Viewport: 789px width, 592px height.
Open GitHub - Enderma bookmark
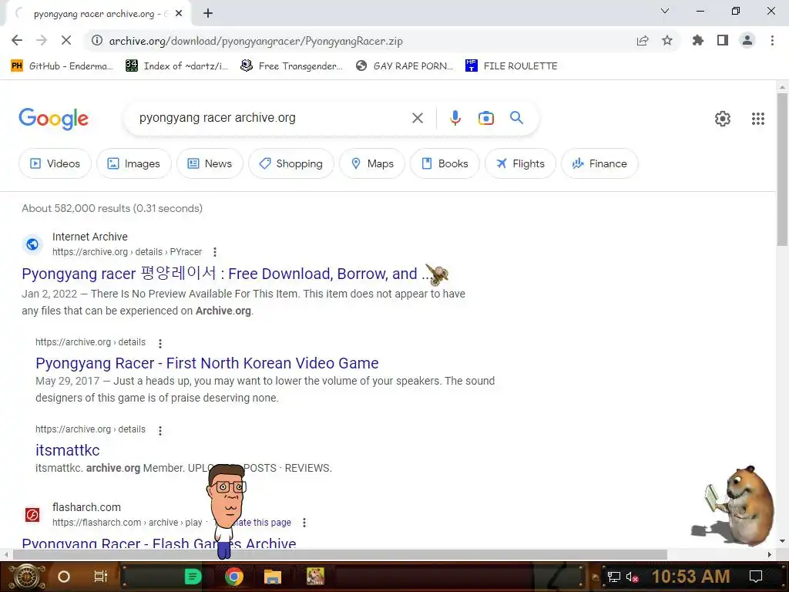pyautogui.click(x=62, y=66)
